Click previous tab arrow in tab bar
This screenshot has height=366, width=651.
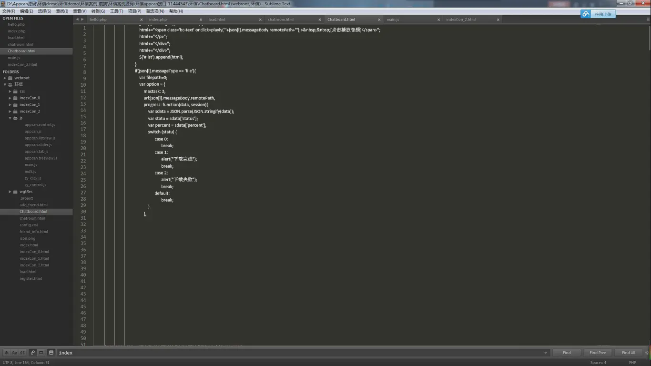coord(77,20)
